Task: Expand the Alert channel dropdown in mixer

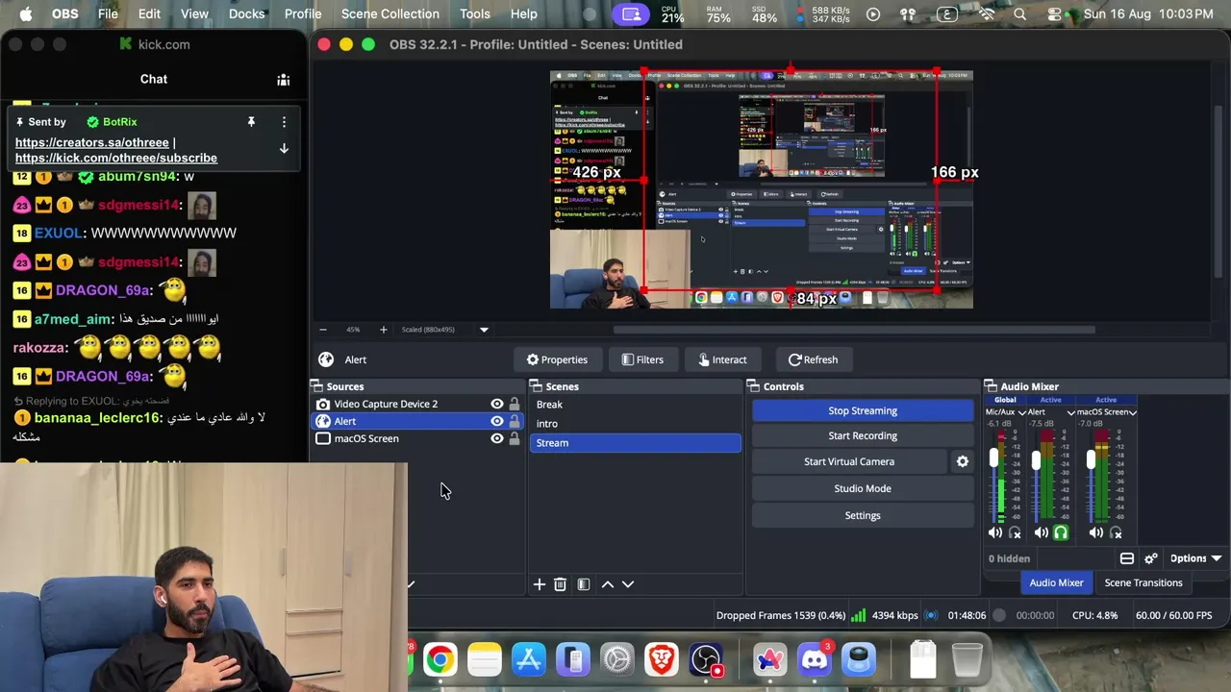Action: 1070,412
